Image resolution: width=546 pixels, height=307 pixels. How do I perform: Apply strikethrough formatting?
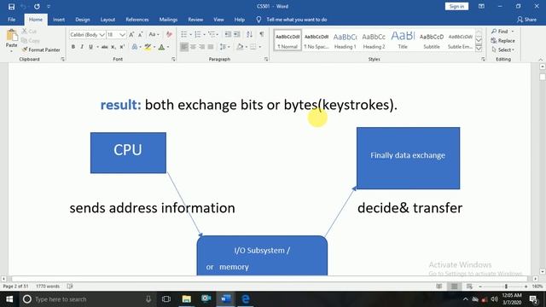(104, 47)
